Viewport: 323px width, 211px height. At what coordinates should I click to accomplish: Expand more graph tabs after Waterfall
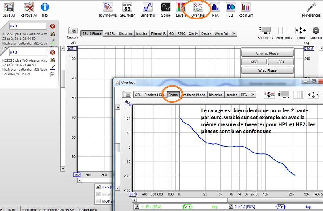pyautogui.click(x=233, y=33)
